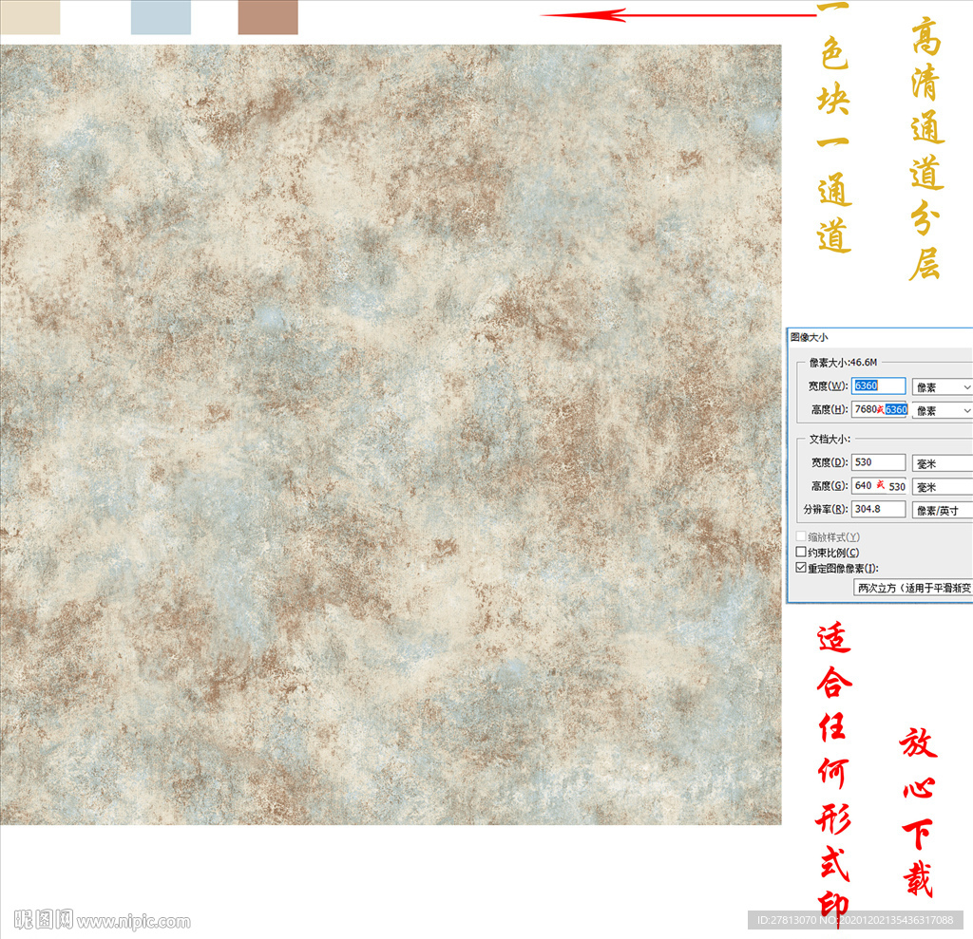The height and width of the screenshot is (939, 973).
Task: Focus the 宽度(D) document width field
Action: coord(878,462)
